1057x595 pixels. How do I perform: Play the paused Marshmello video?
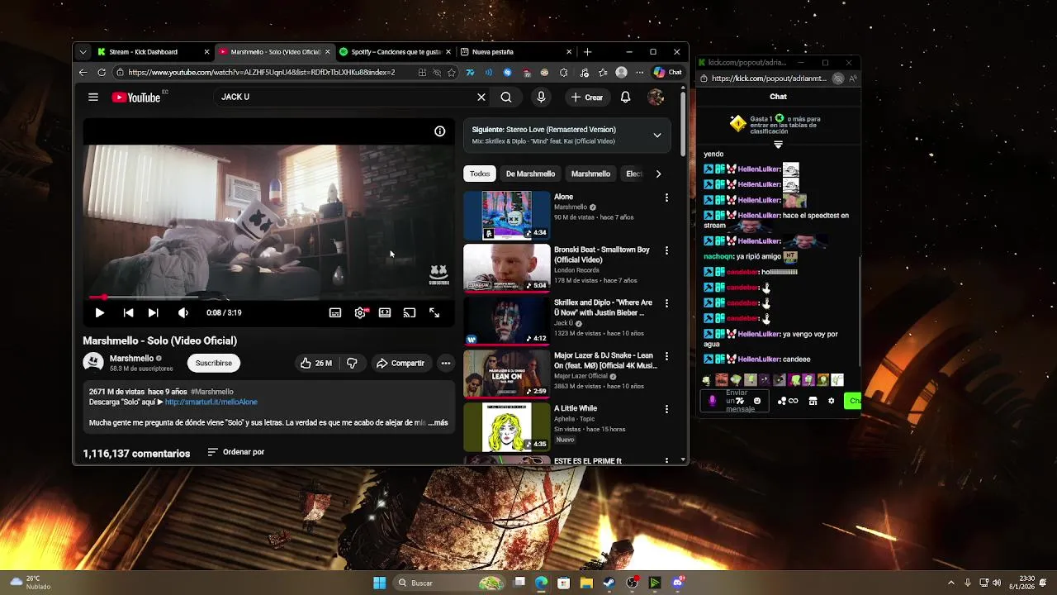pyautogui.click(x=99, y=313)
